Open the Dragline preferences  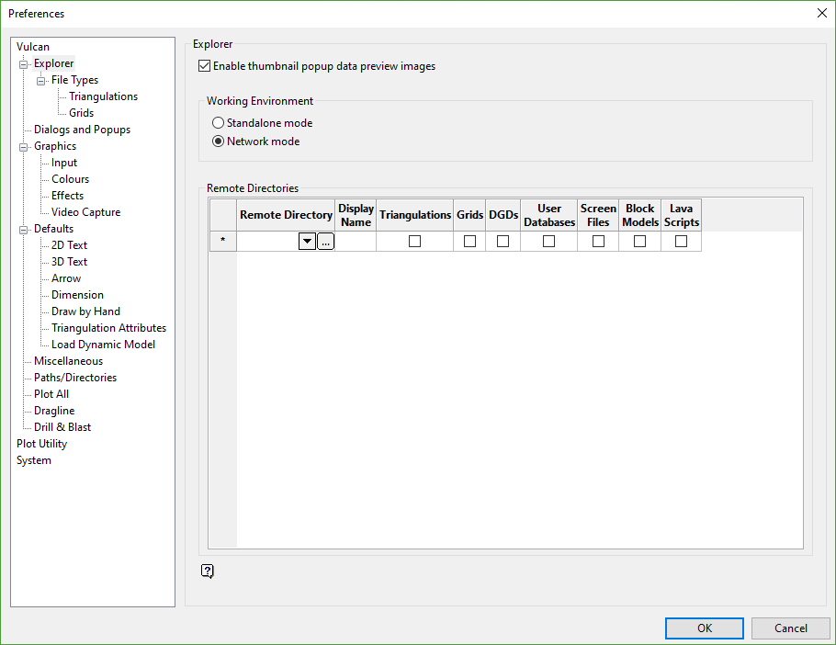(x=54, y=411)
